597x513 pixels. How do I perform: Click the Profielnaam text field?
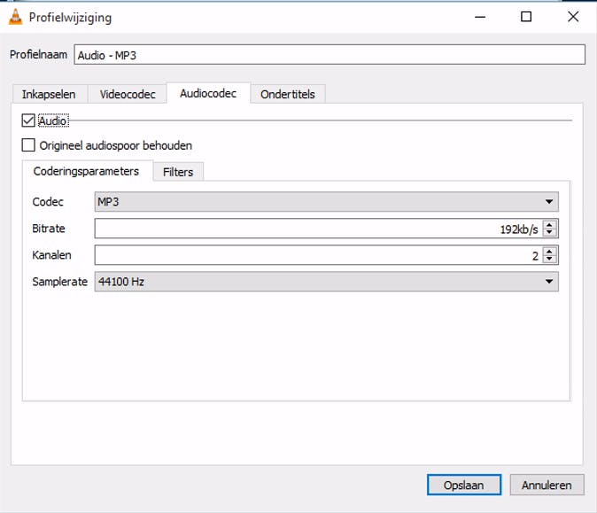330,55
